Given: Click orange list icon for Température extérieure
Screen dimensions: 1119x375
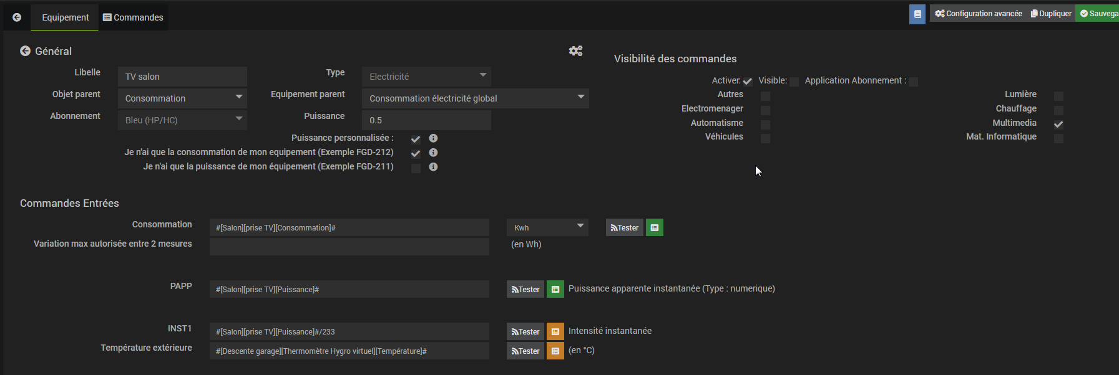Looking at the screenshot, I should (x=555, y=351).
